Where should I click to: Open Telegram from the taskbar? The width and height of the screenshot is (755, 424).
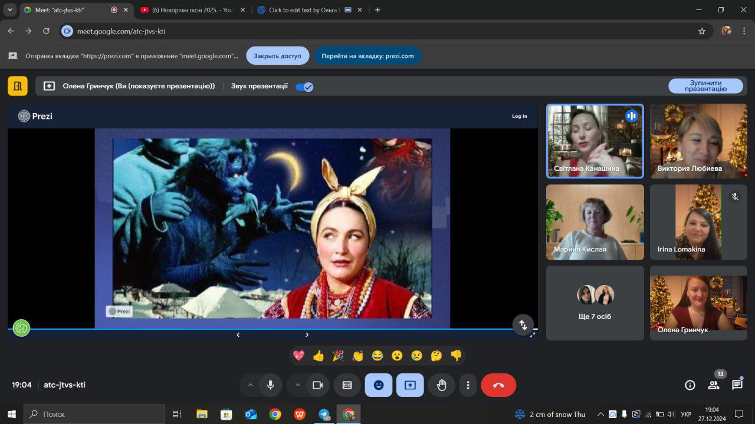(x=324, y=414)
